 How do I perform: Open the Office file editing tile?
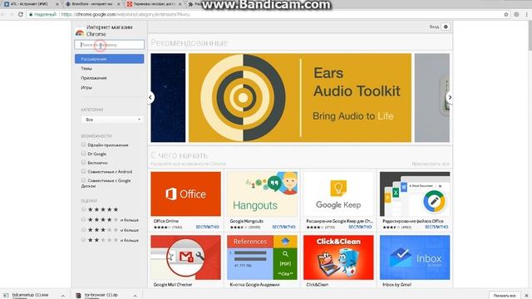[415, 194]
